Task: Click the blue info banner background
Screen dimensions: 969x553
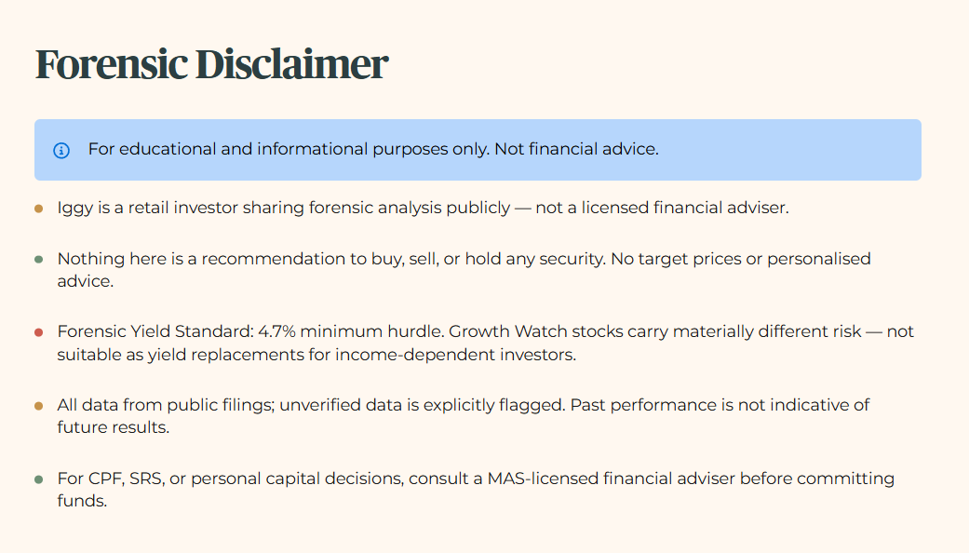Action: coord(478,150)
